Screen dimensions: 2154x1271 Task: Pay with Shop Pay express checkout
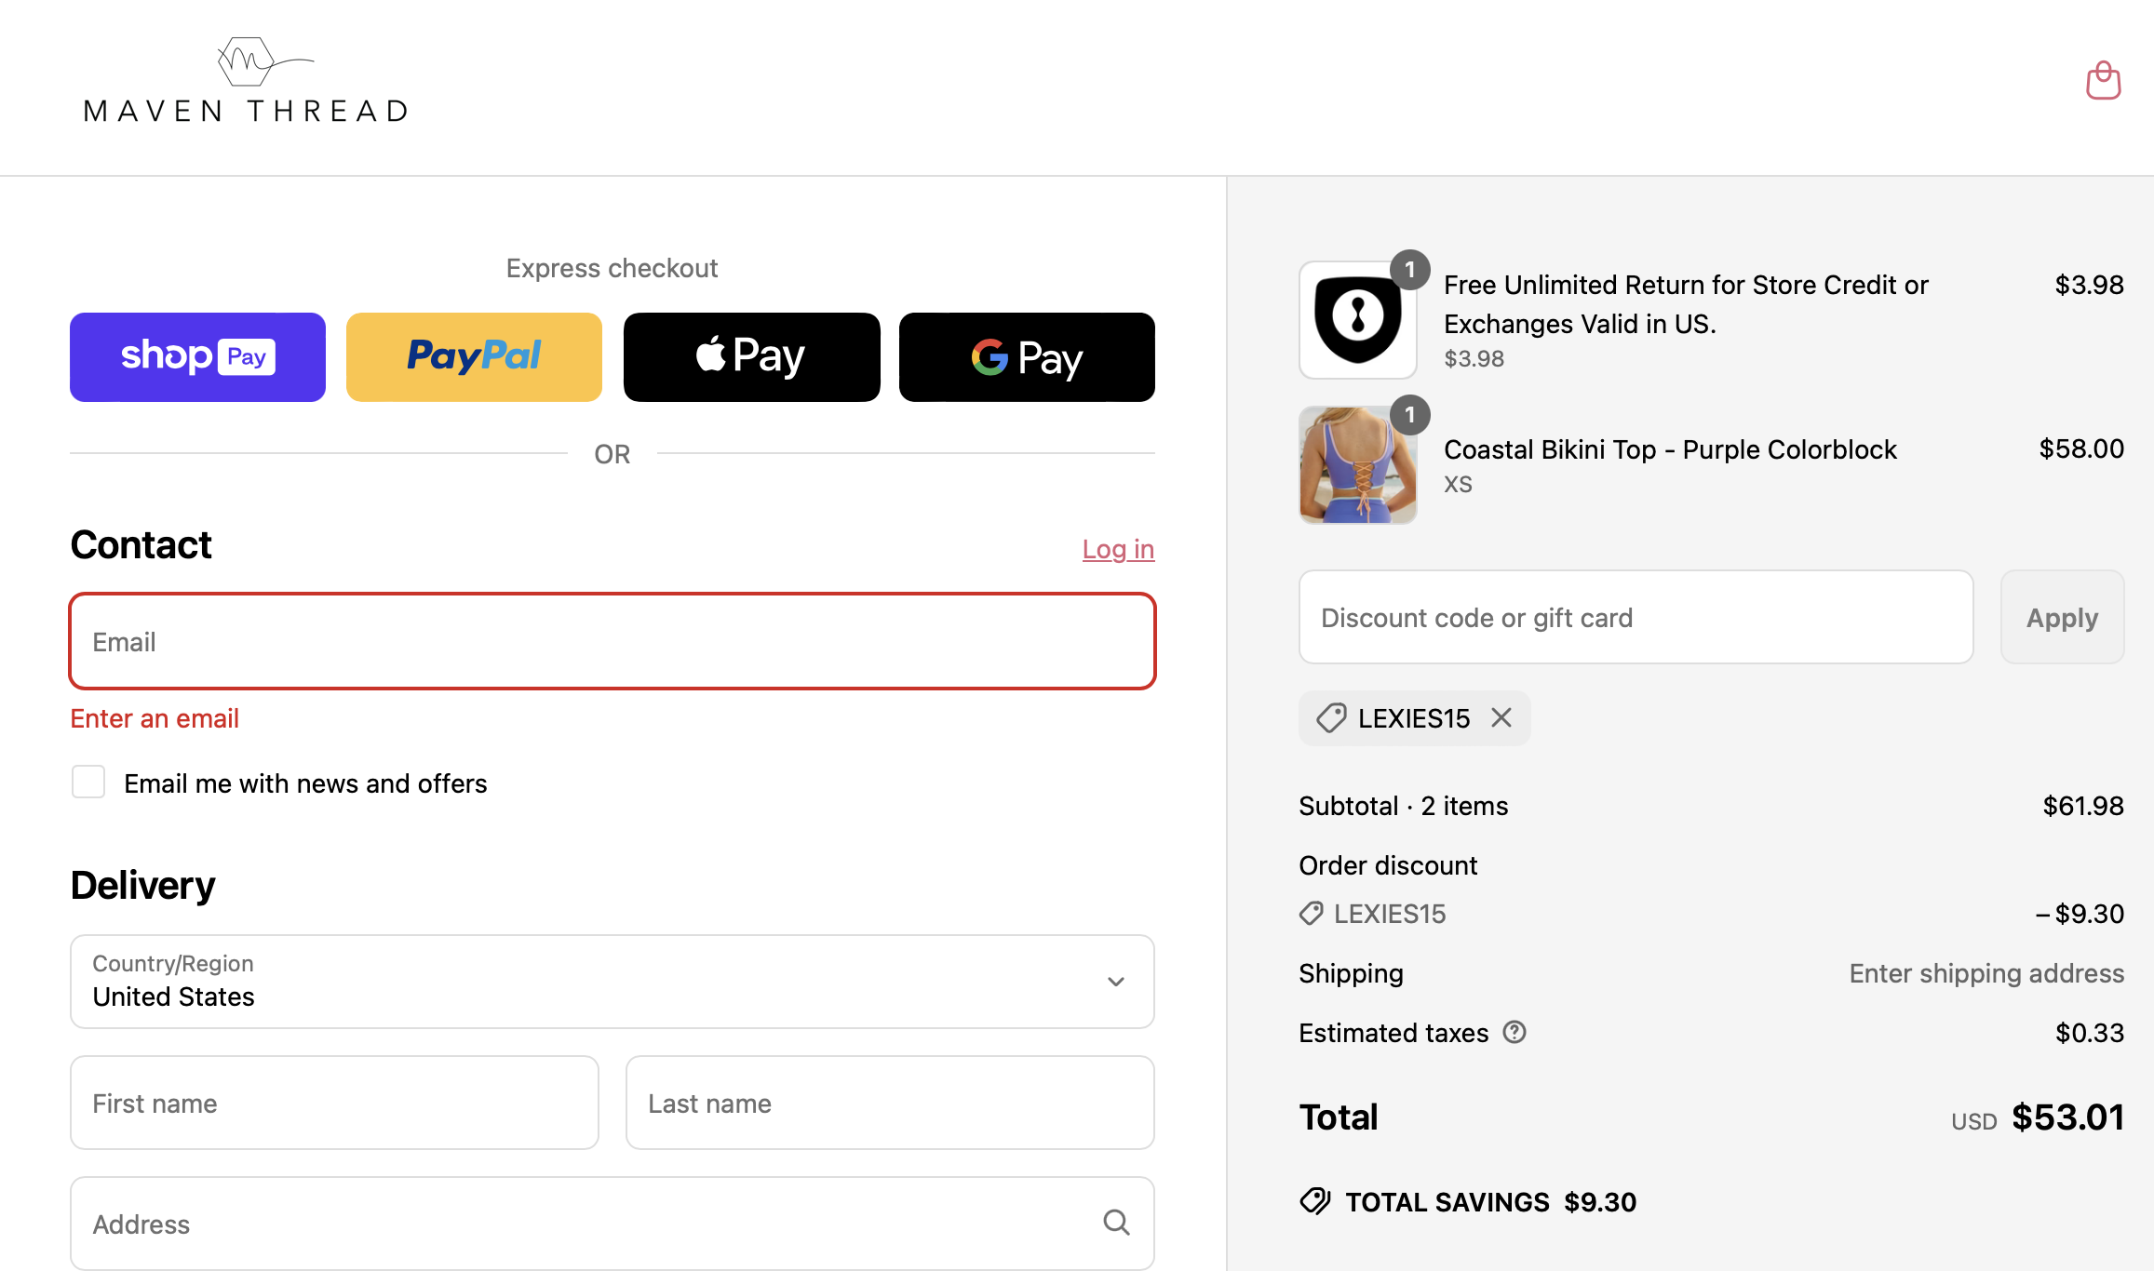(x=196, y=356)
